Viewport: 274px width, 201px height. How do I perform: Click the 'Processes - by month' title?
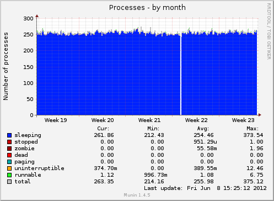click(147, 8)
